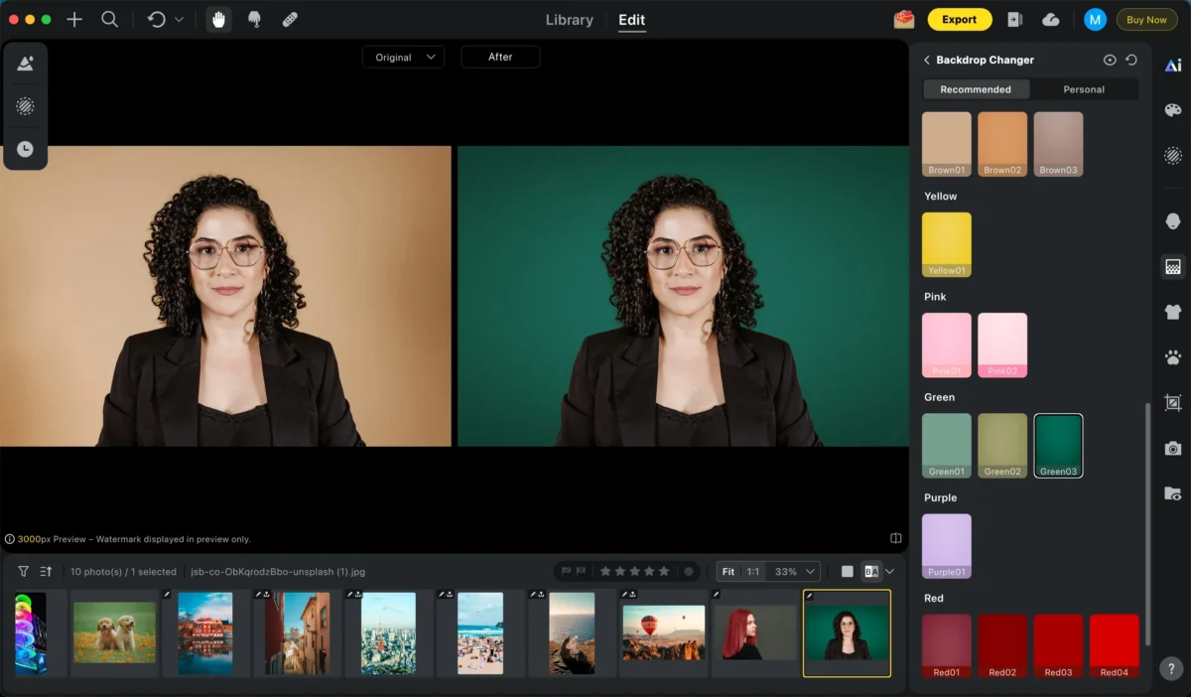Open the clothing changer shirt icon
1191x697 pixels.
[1173, 312]
